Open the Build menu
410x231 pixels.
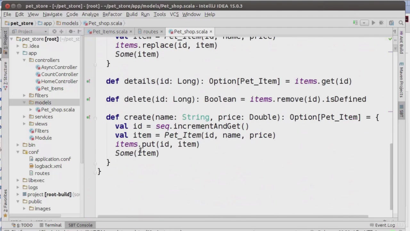tap(132, 14)
